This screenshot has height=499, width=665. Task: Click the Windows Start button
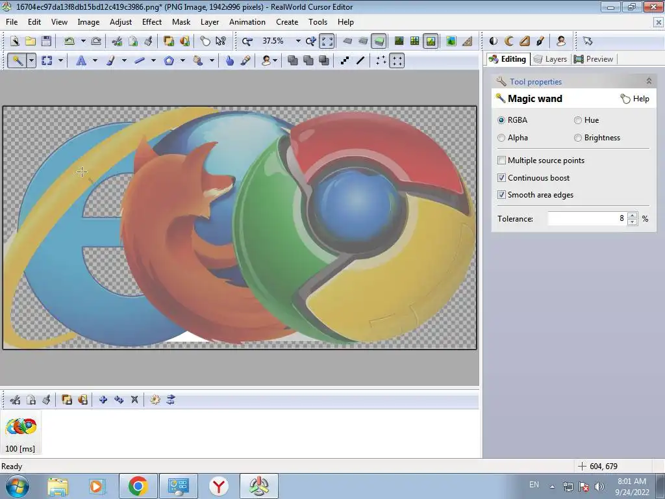pos(17,486)
